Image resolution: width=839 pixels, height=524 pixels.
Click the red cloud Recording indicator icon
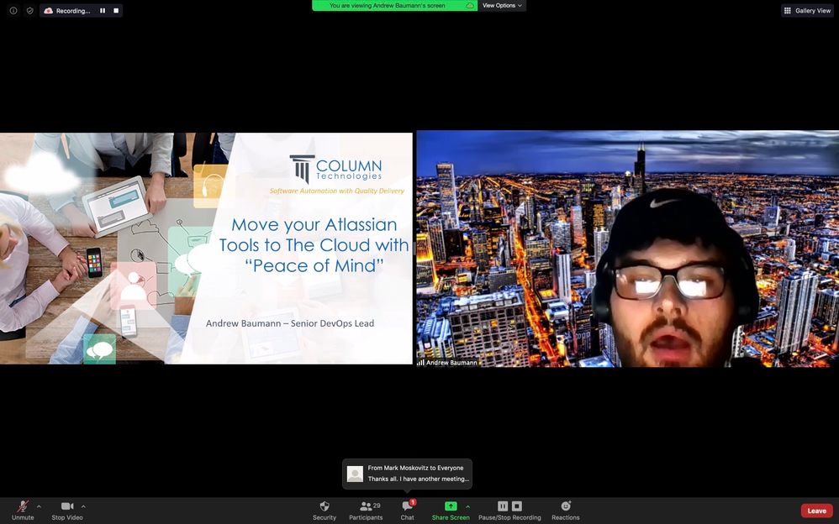tap(49, 11)
